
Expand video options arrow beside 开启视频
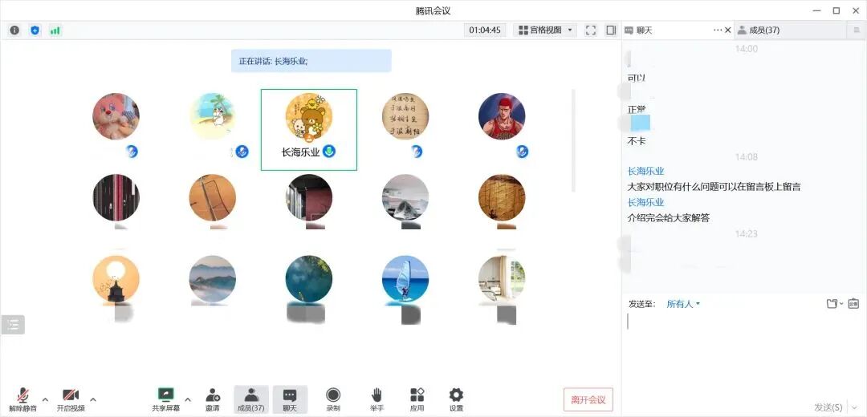[93, 399]
